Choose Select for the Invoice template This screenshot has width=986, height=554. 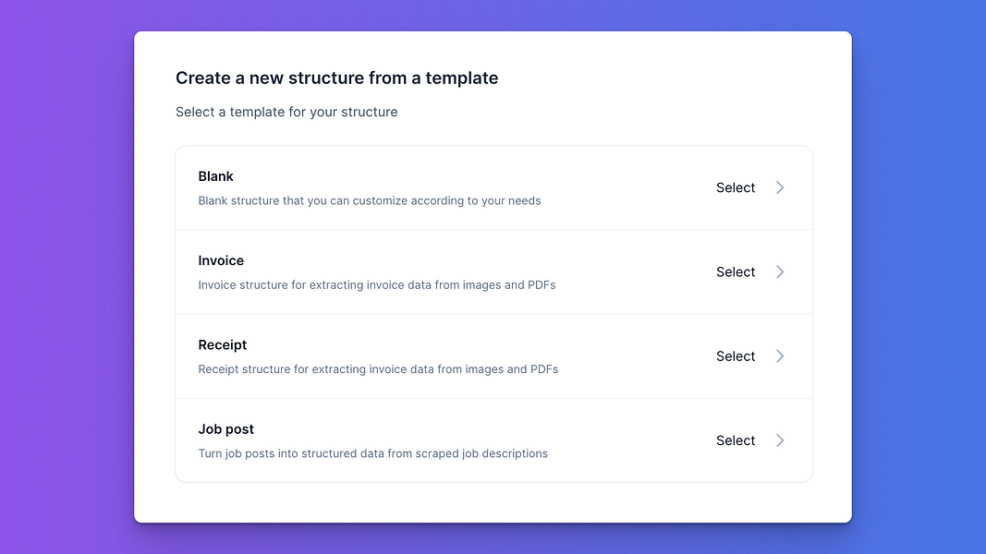735,272
